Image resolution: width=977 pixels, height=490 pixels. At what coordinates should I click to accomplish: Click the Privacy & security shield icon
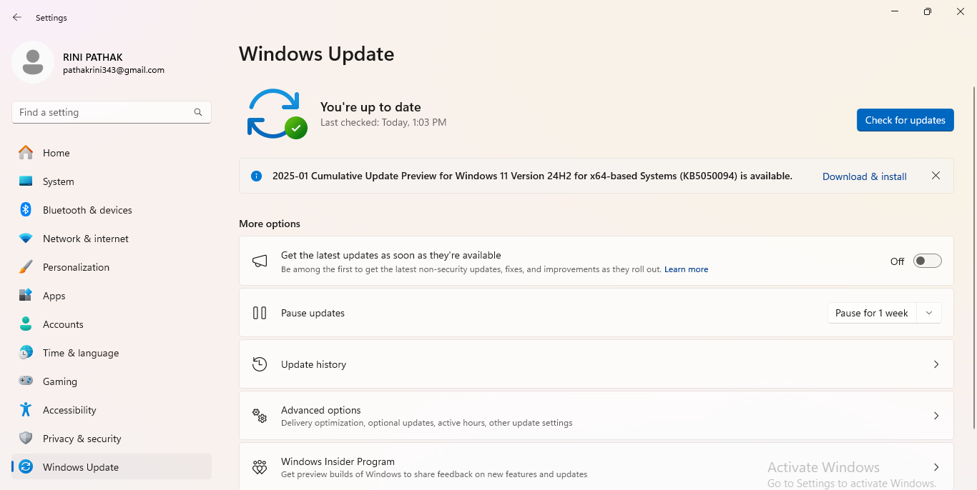coord(26,439)
